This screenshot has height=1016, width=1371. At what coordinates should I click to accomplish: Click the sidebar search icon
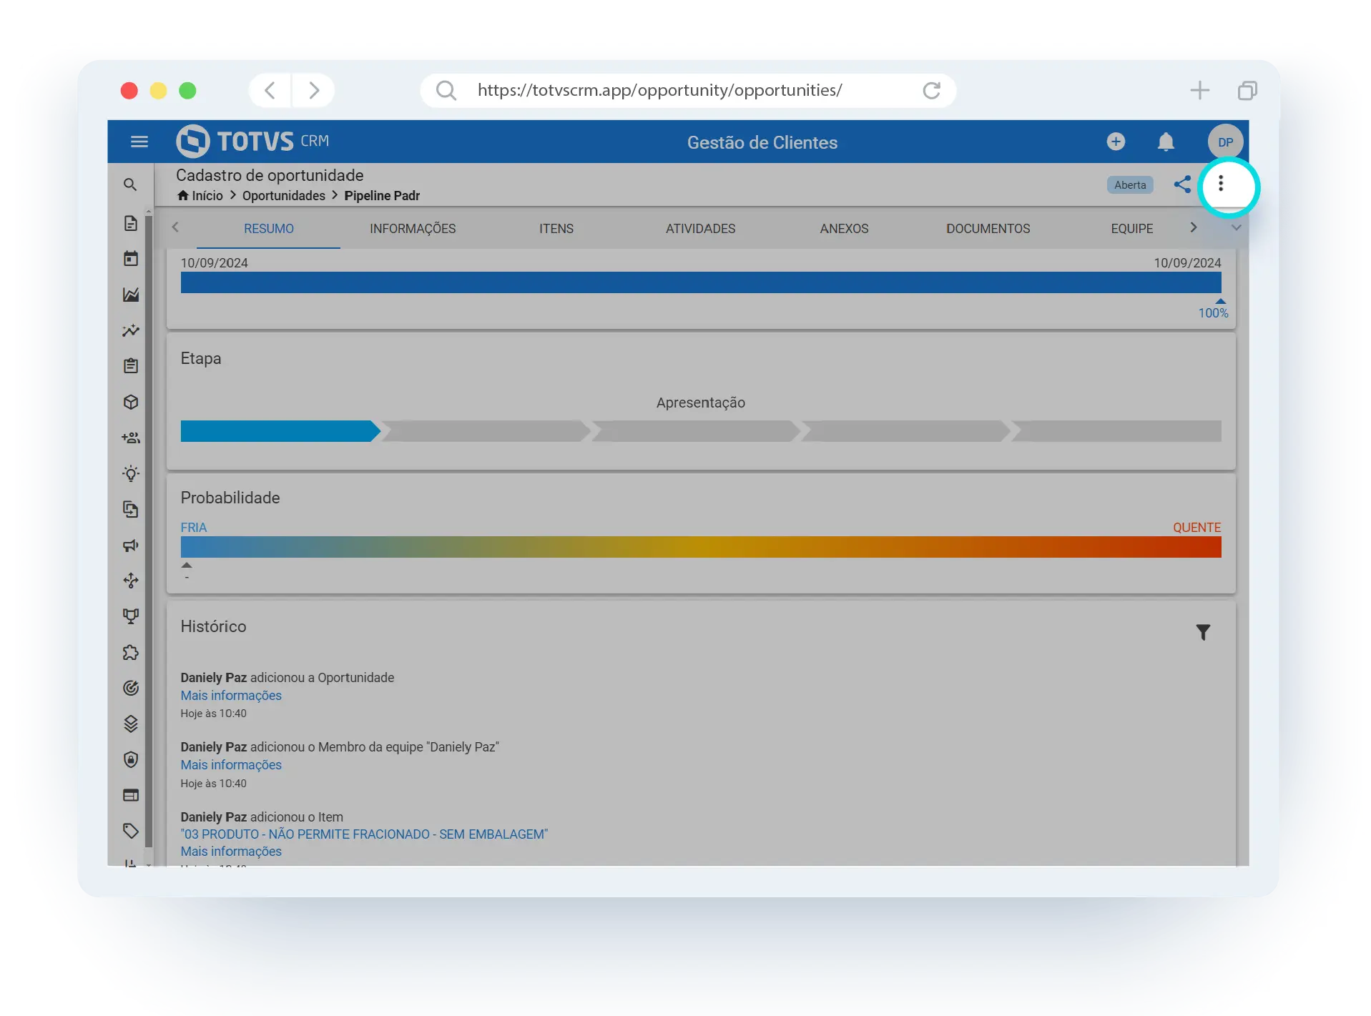click(x=130, y=184)
